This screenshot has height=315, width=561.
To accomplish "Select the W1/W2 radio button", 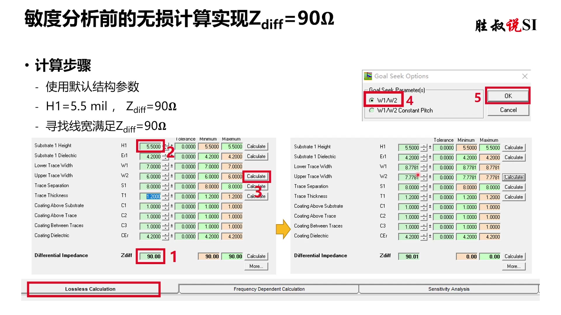I will tap(372, 99).
